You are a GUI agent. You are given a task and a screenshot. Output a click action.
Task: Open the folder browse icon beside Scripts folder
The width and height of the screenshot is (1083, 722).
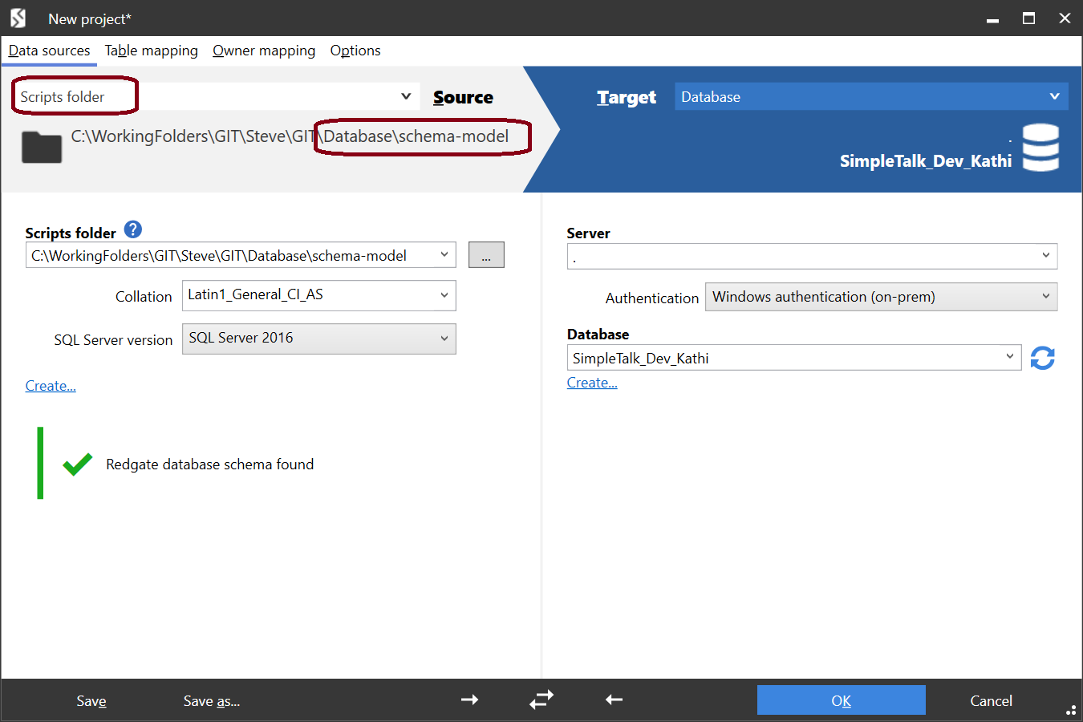486,254
